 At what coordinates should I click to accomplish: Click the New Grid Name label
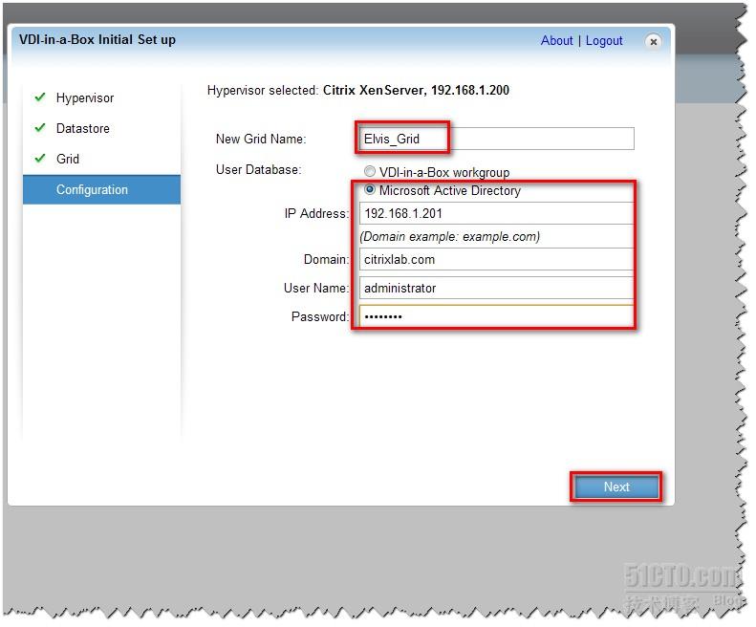point(263,140)
